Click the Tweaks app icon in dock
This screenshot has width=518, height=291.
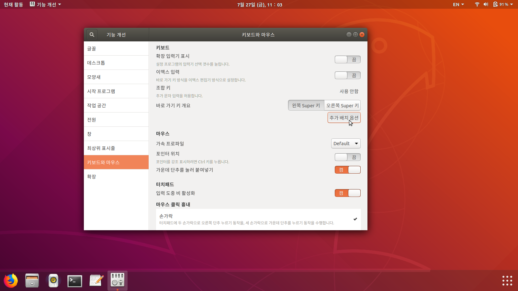point(118,280)
